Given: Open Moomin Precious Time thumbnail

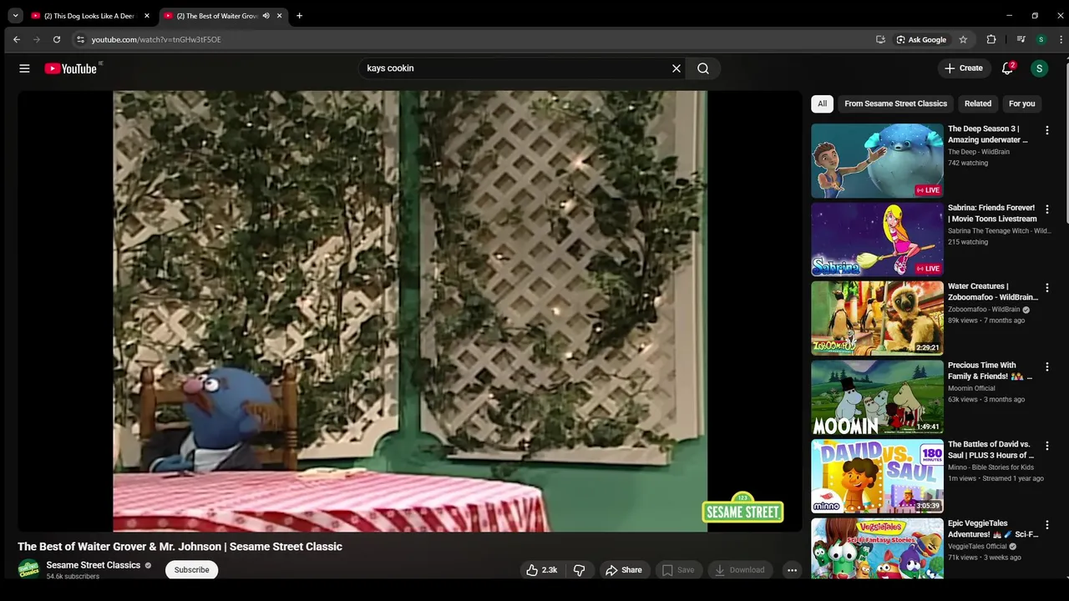Looking at the screenshot, I should coord(877,397).
